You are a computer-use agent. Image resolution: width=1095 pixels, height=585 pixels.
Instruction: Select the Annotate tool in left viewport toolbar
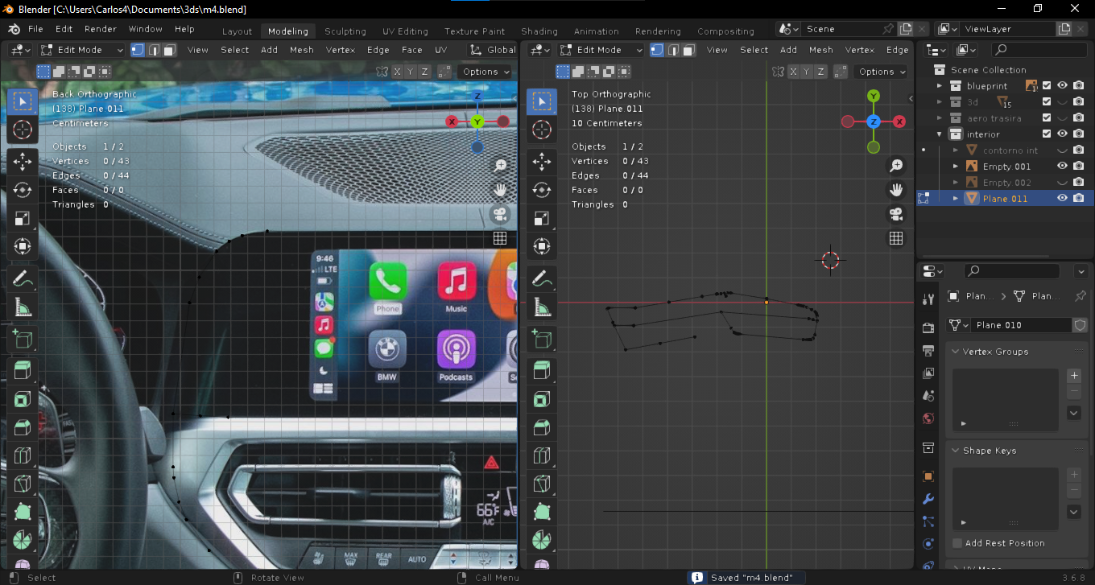[x=23, y=278]
